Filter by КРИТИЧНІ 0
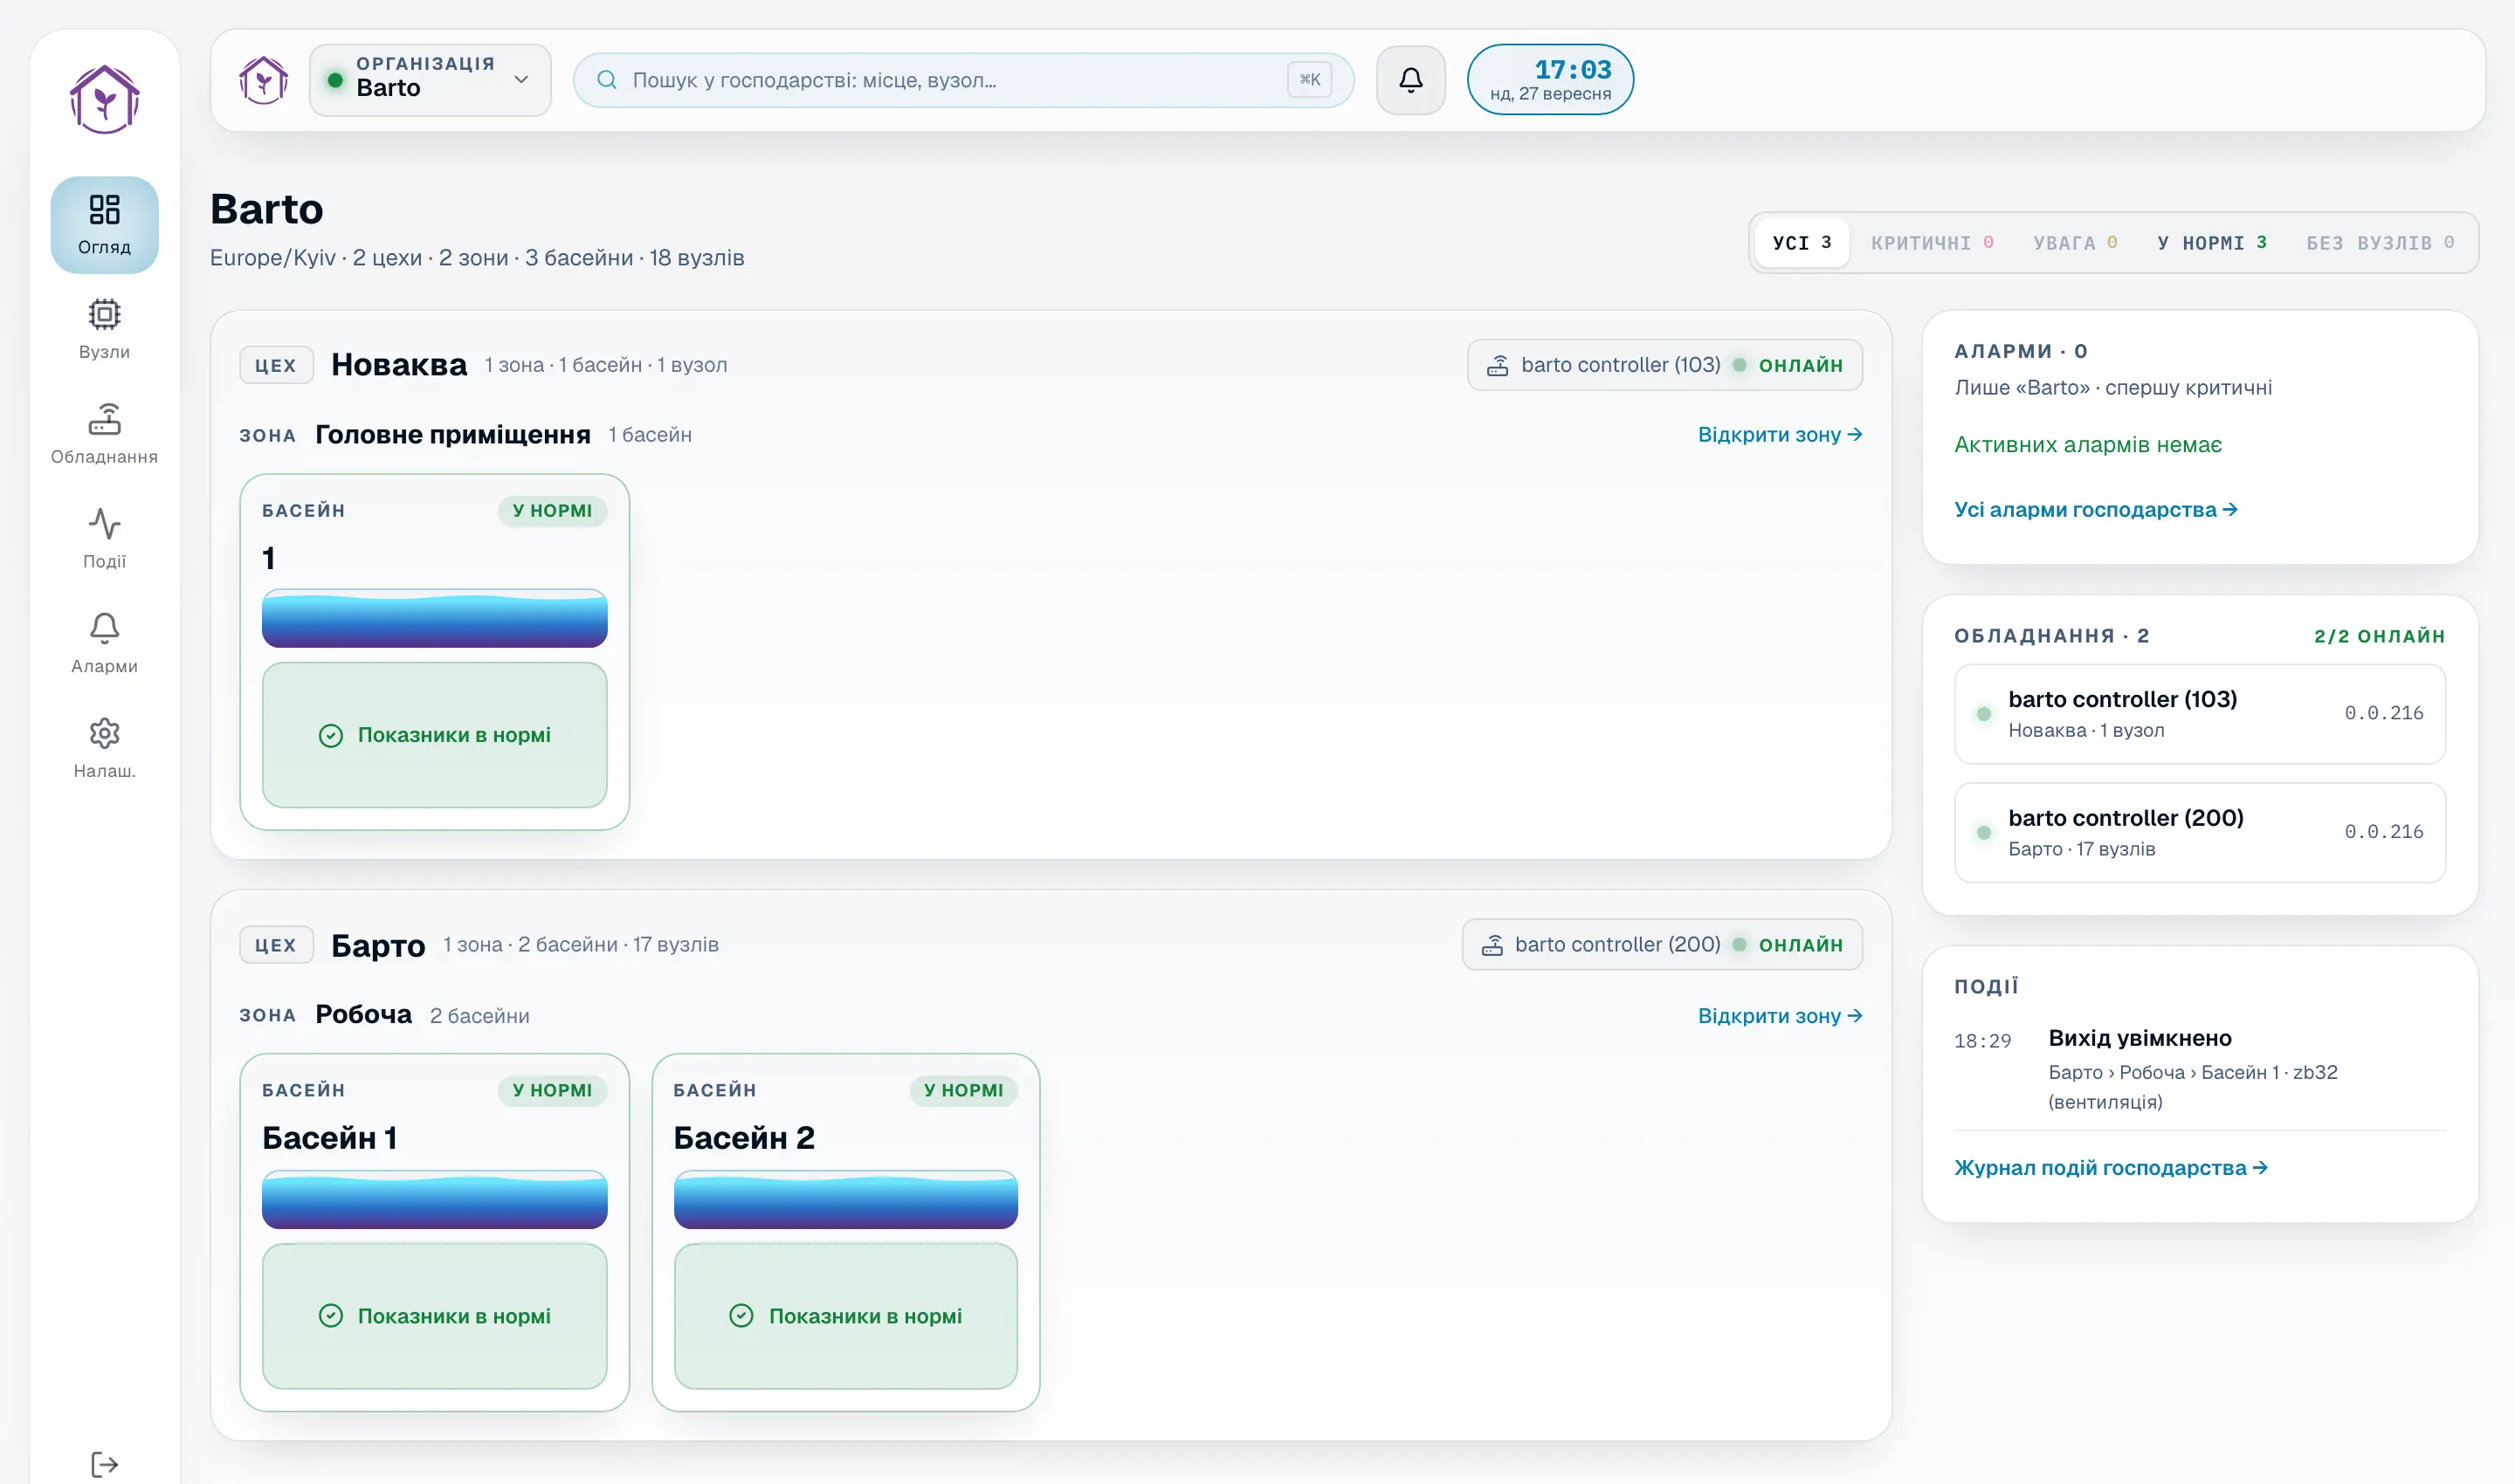Viewport: 2515px width, 1484px height. click(1932, 243)
